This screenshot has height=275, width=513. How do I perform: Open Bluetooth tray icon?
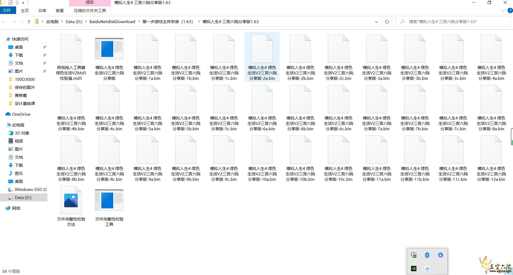click(427, 255)
